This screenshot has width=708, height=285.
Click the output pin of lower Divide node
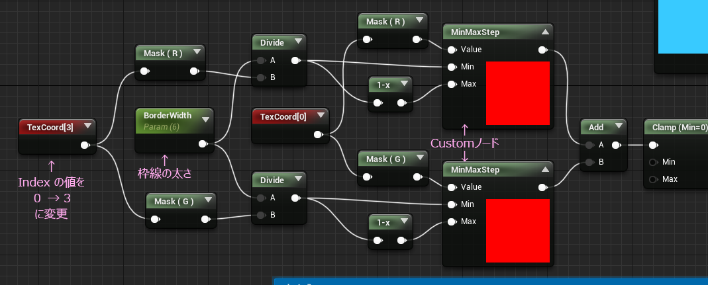(x=295, y=198)
